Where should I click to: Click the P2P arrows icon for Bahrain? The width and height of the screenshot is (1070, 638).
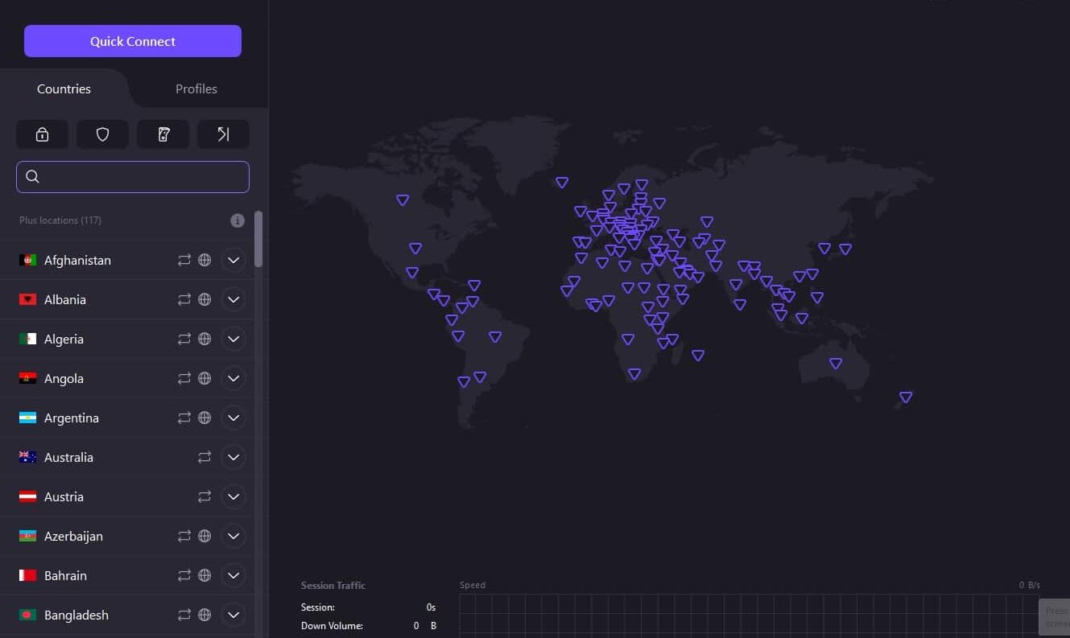tap(184, 575)
